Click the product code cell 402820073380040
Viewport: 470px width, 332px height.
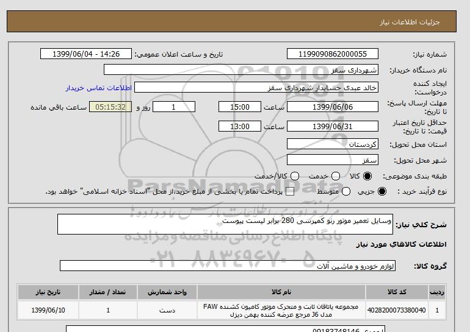(397, 310)
